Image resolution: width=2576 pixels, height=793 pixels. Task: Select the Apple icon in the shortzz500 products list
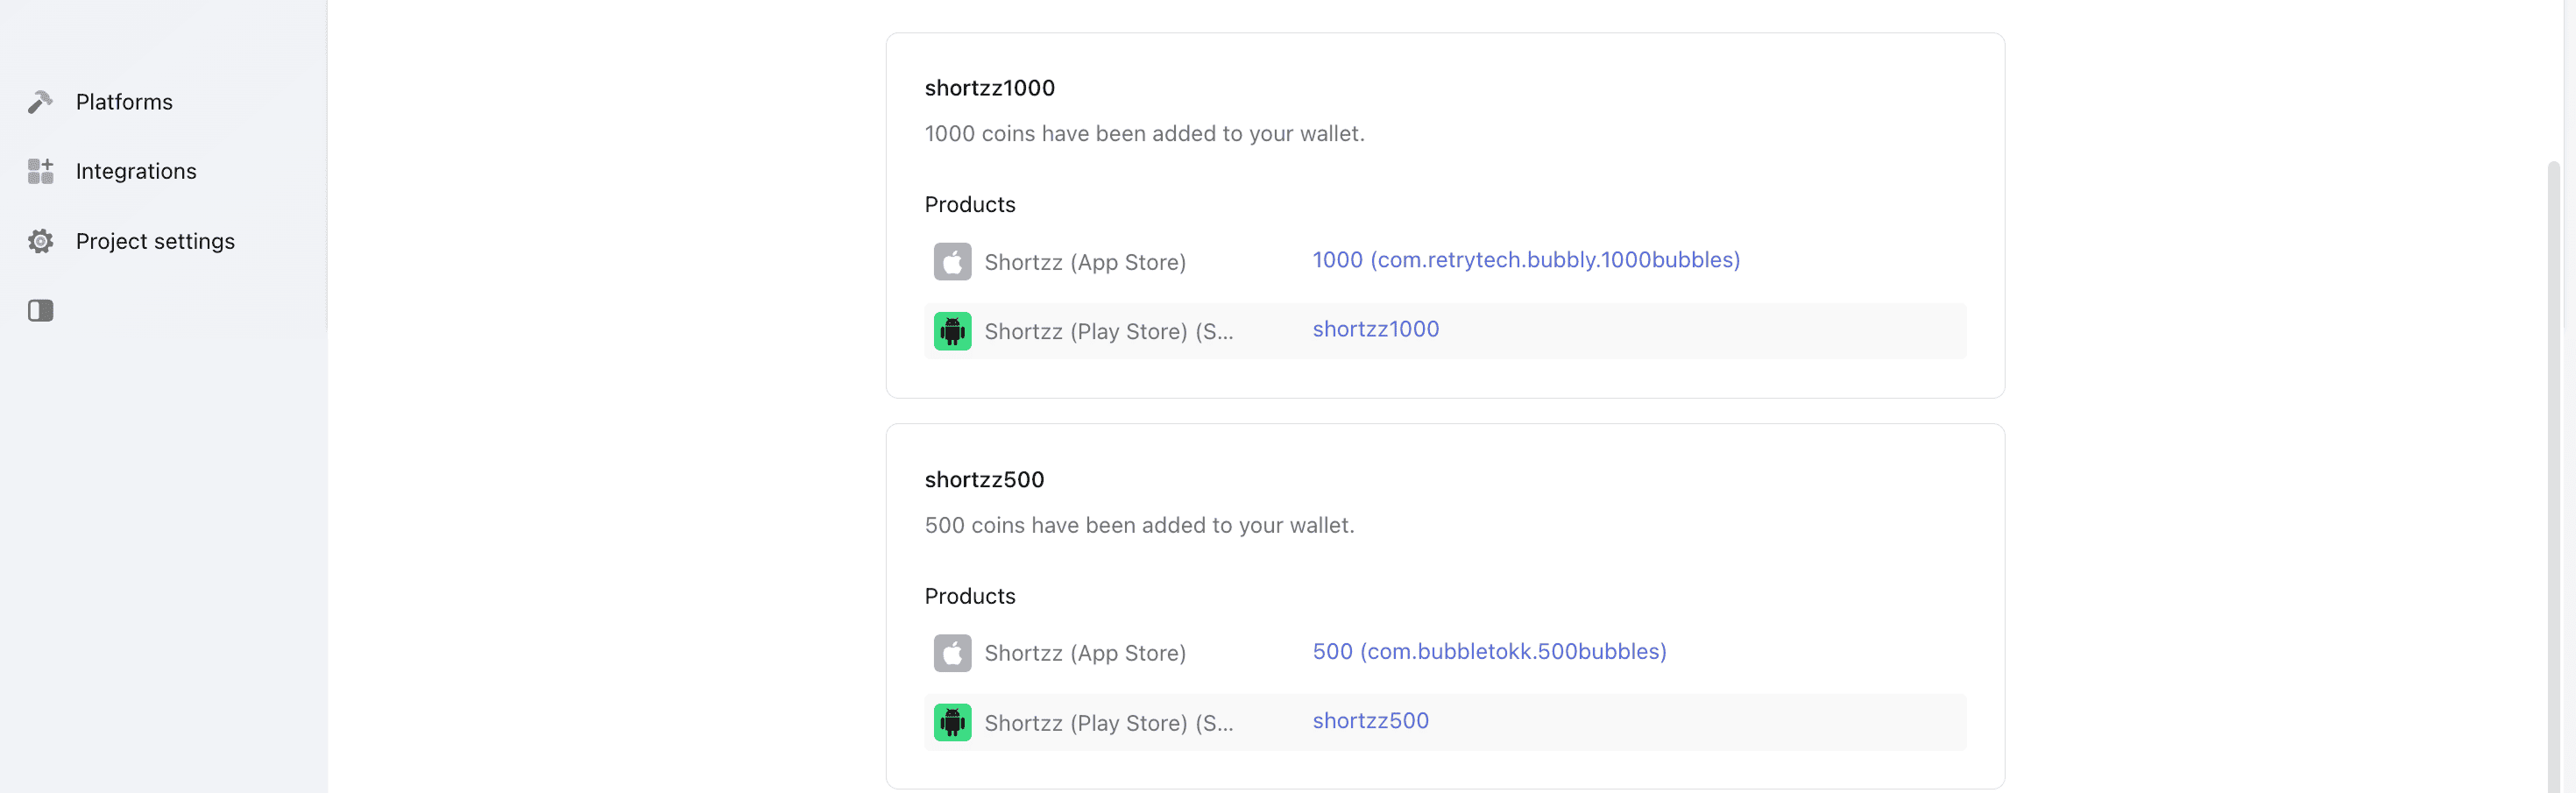click(952, 652)
